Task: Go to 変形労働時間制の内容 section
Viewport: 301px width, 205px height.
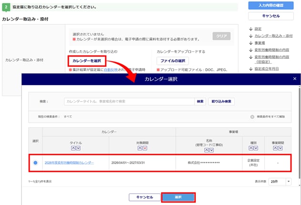Action: (x=271, y=50)
